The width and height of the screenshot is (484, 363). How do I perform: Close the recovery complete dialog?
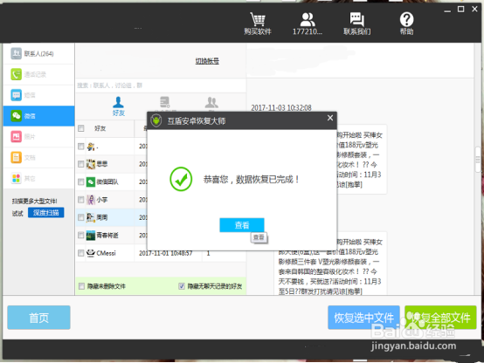[x=330, y=118]
